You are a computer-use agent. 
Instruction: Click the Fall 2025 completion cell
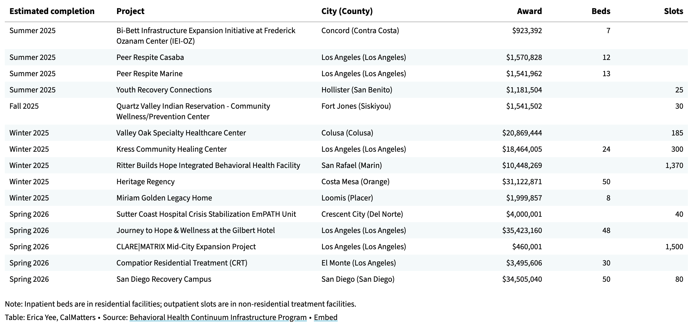click(24, 106)
